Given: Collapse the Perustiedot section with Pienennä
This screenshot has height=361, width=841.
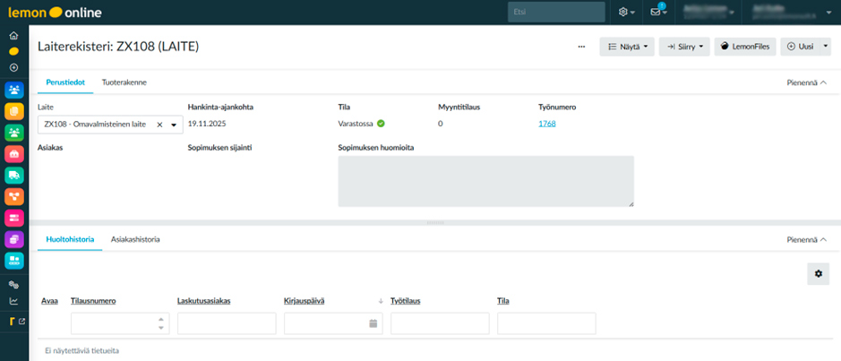Looking at the screenshot, I should 806,82.
